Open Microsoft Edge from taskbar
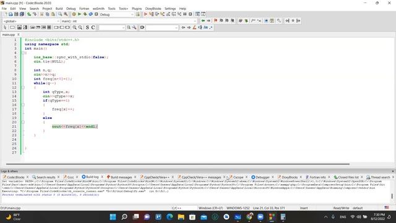396x223 pixels. point(170,217)
